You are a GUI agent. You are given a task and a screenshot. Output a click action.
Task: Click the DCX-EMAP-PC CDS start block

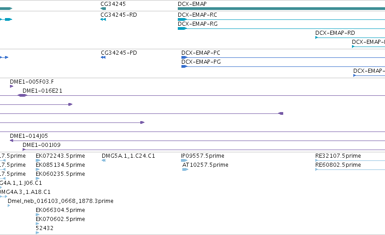185,57
